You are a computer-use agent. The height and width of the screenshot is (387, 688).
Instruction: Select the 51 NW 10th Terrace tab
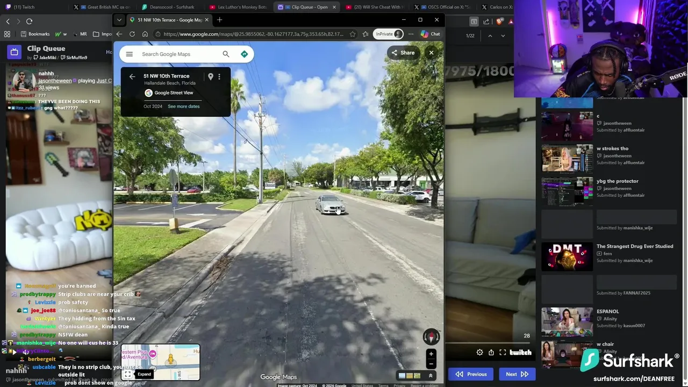(x=169, y=20)
